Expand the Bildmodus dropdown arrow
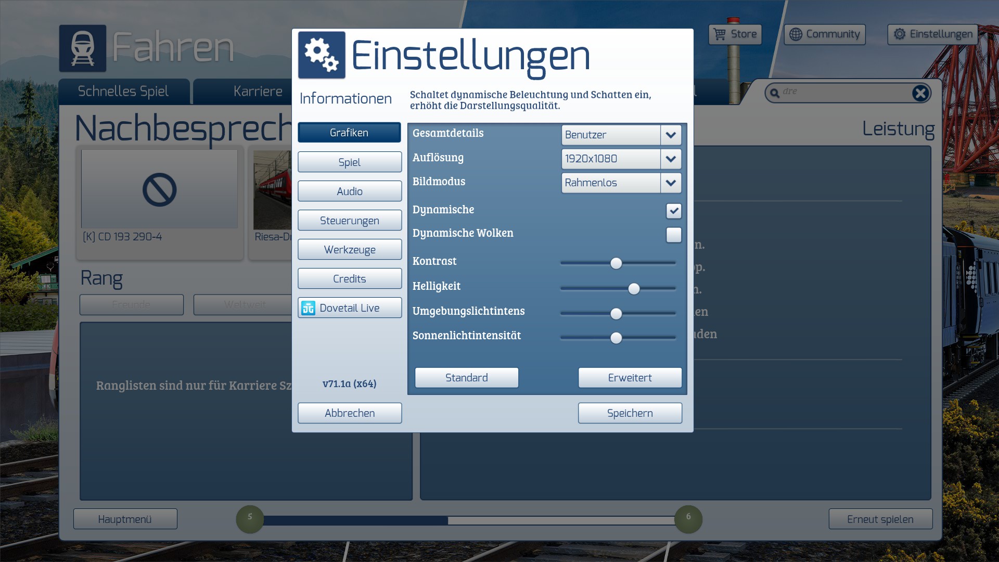Image resolution: width=999 pixels, height=562 pixels. [671, 183]
